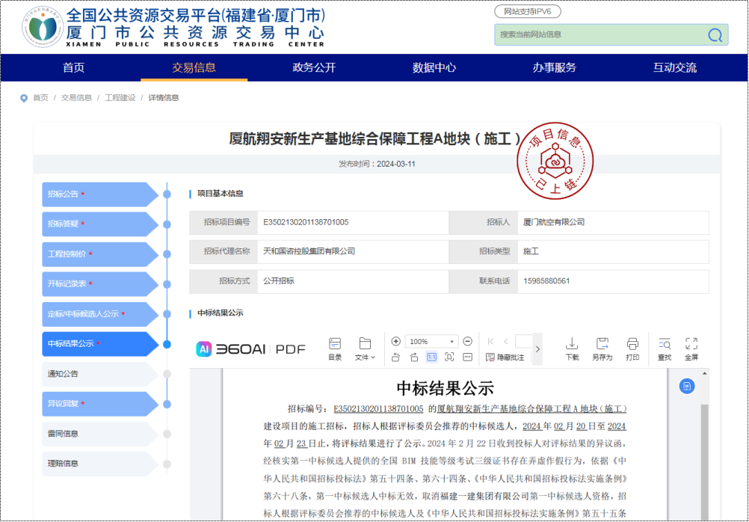Zoom out on the PDF with minus icon

click(466, 341)
